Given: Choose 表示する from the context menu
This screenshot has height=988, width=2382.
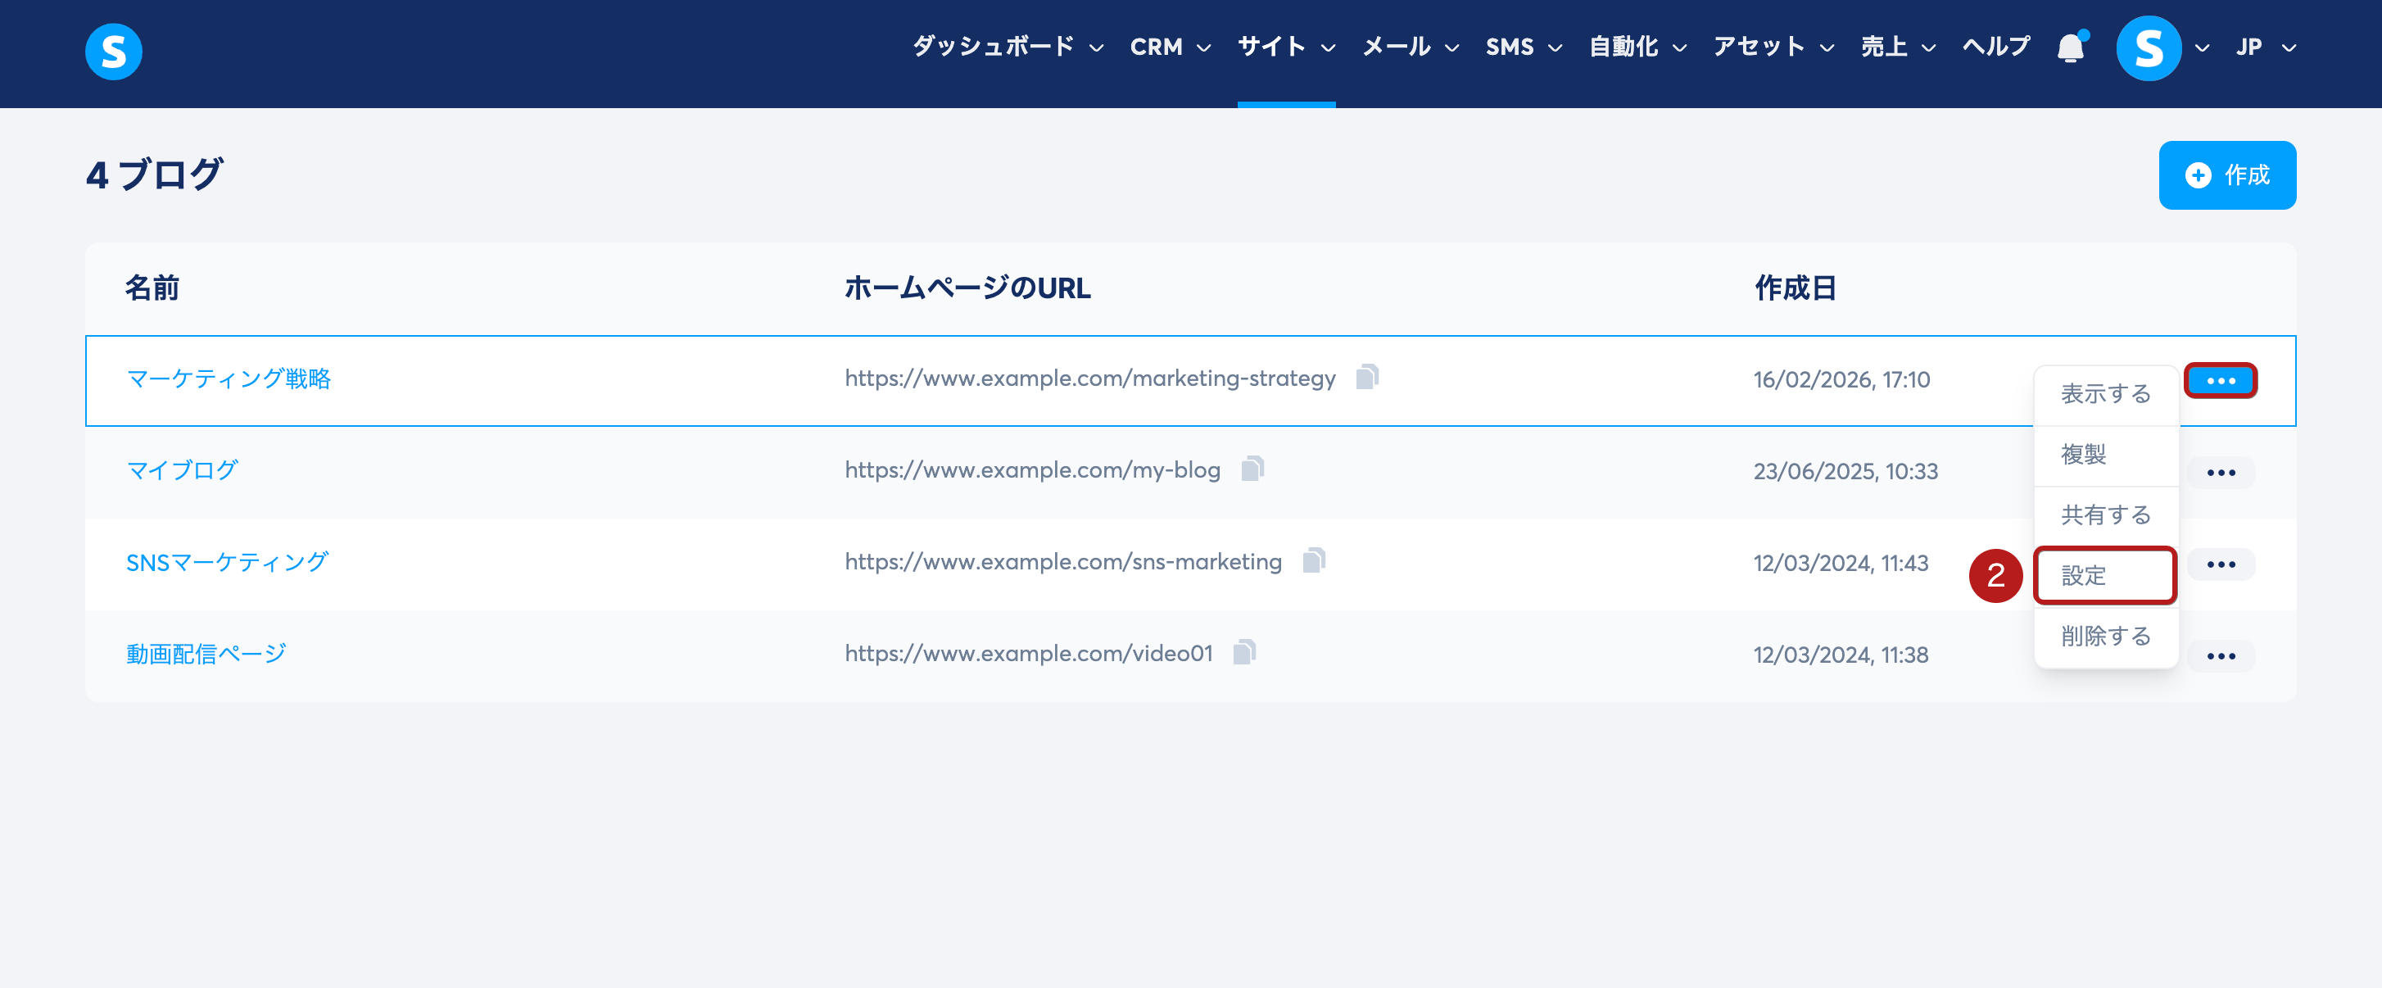Looking at the screenshot, I should 2105,394.
